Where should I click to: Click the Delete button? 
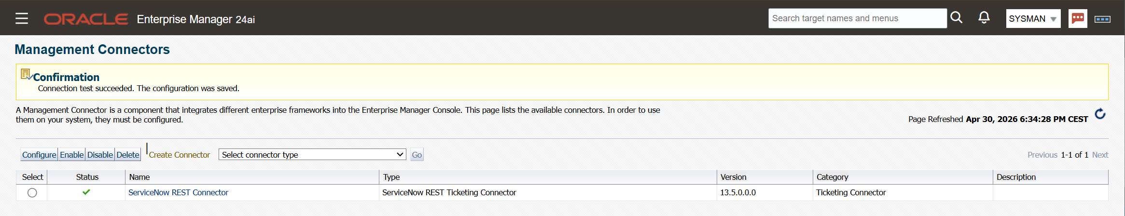[128, 155]
